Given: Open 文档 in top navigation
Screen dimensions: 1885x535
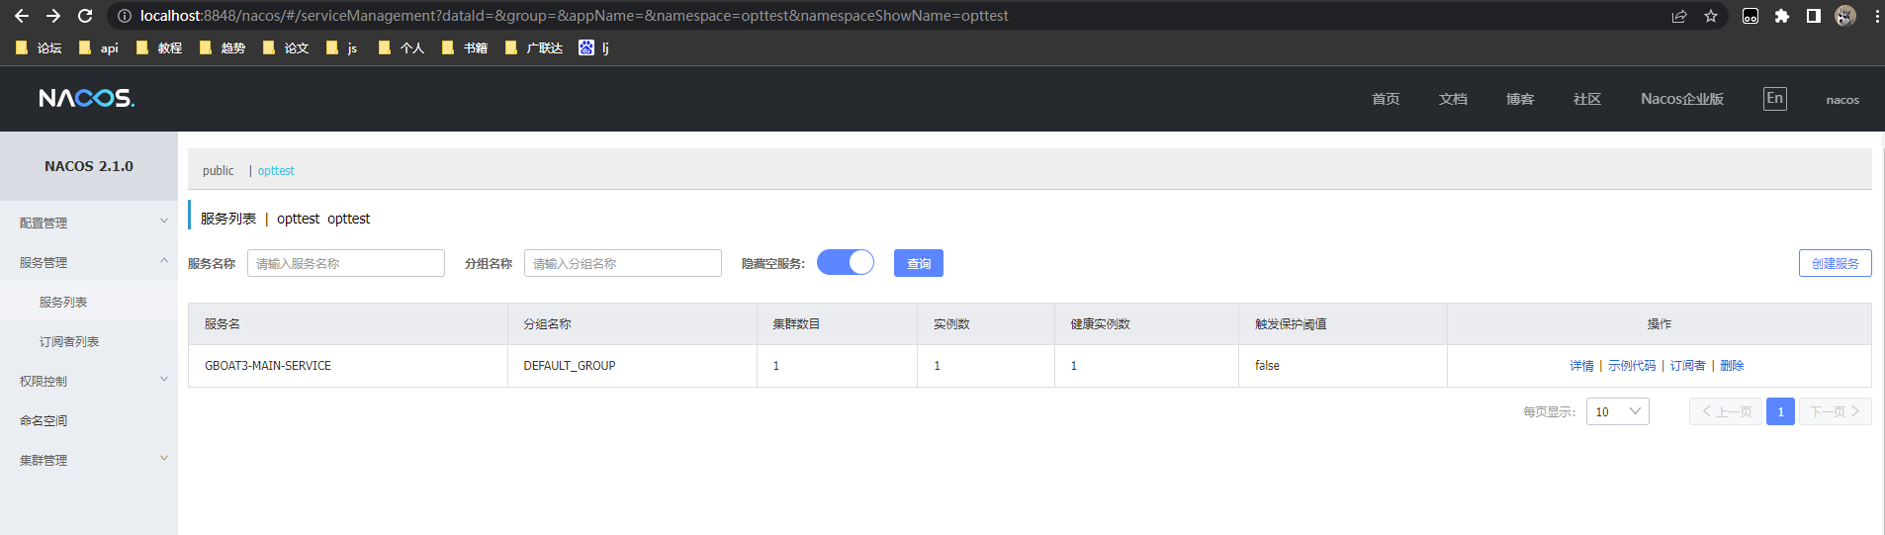Looking at the screenshot, I should pos(1453,99).
